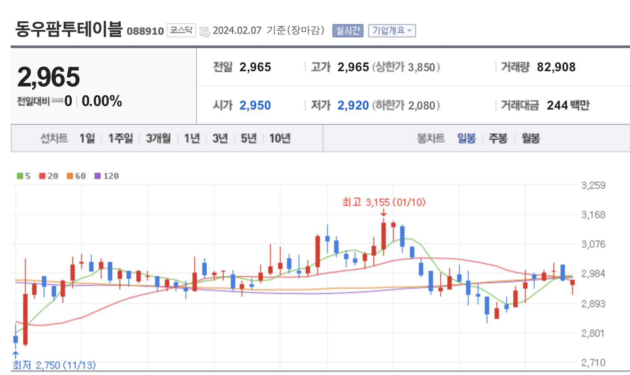Click the orange 60-day moving average swatch
This screenshot has width=630, height=375.
[x=70, y=176]
